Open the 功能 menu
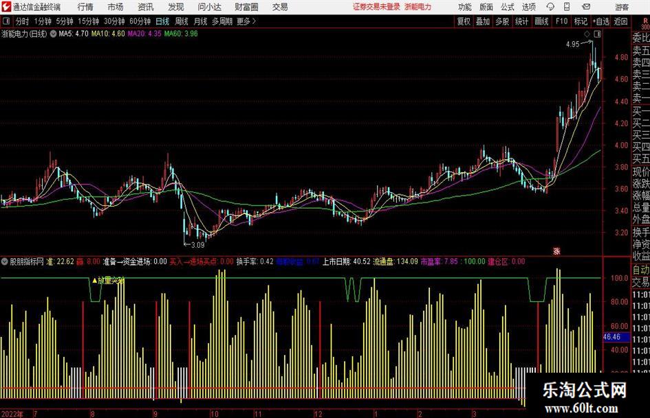Screen dimensions: 650x418 (x=465, y=7)
